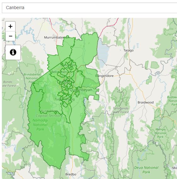Select the Brindabella National Park label

click(32, 78)
